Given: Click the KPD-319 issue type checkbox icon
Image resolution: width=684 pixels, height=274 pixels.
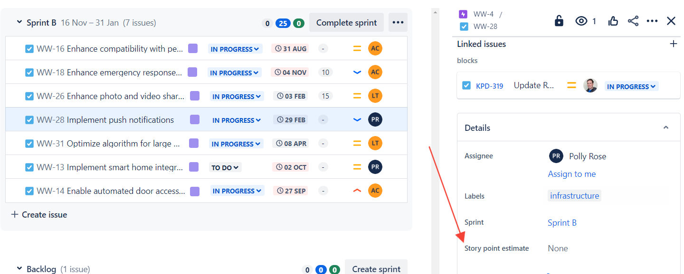Looking at the screenshot, I should click(466, 86).
